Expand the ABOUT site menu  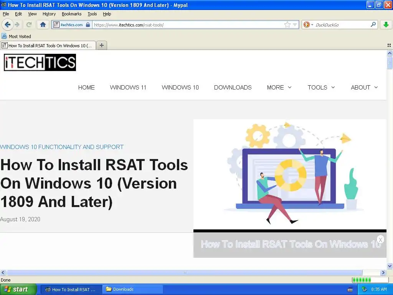click(x=365, y=87)
